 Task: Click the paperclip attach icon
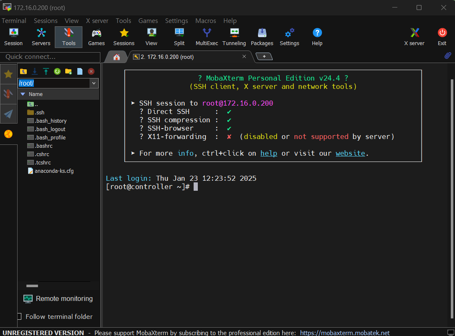click(x=448, y=56)
